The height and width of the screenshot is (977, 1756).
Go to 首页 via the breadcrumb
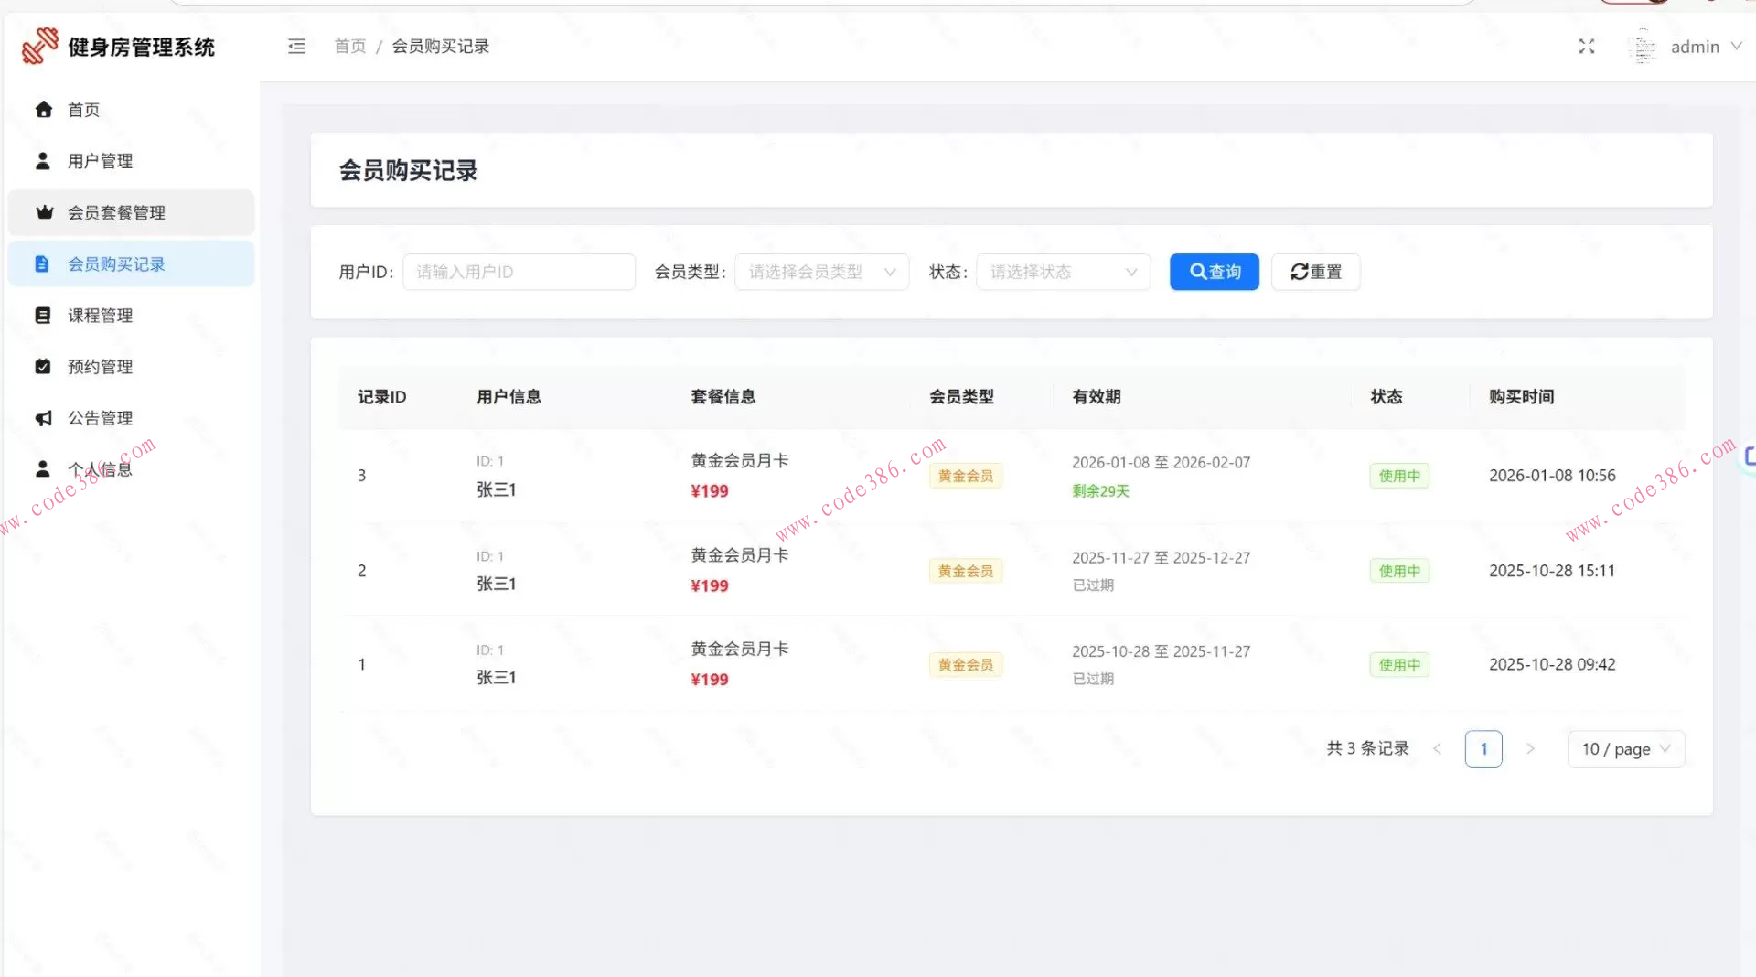[x=348, y=46]
